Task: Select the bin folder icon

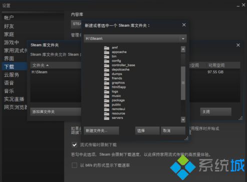Action: [107, 56]
